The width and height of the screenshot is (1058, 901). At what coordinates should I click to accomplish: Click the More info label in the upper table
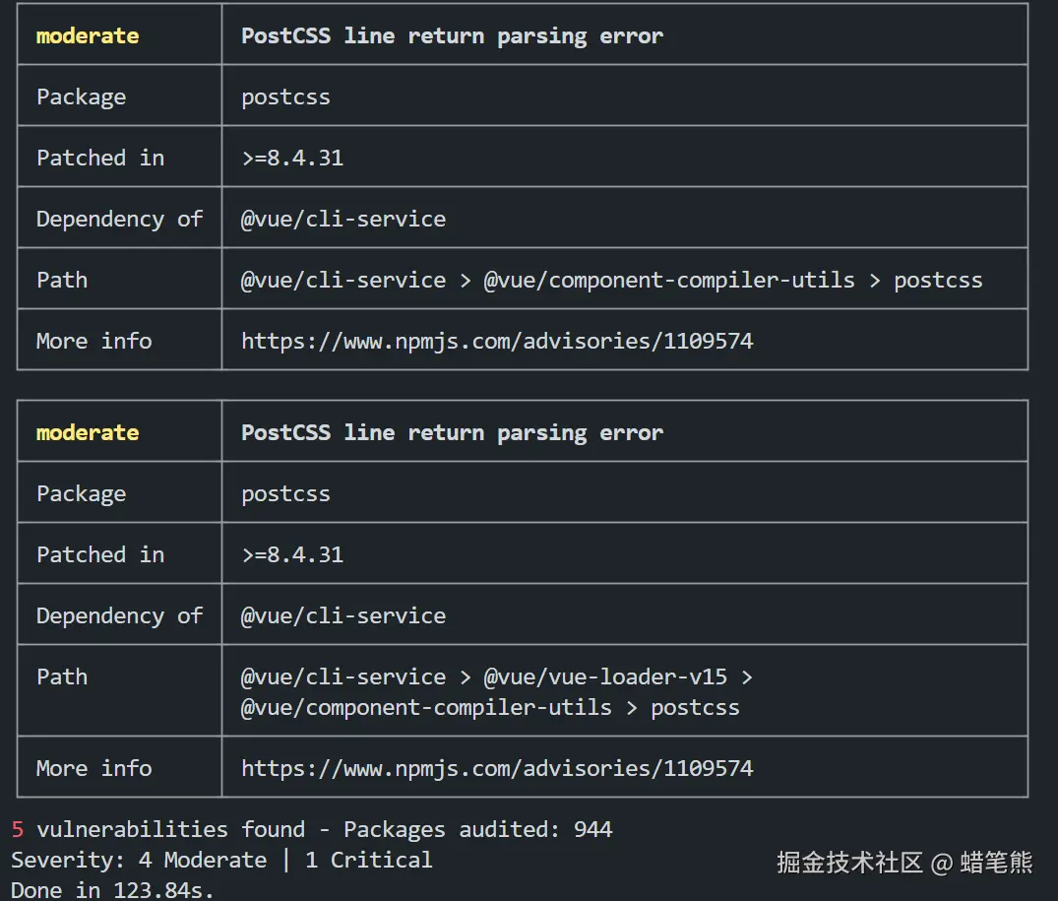93,341
